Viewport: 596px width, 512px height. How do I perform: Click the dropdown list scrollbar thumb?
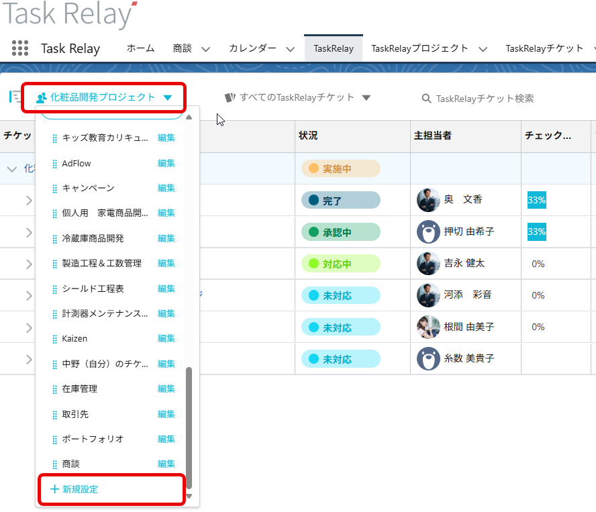(189, 427)
